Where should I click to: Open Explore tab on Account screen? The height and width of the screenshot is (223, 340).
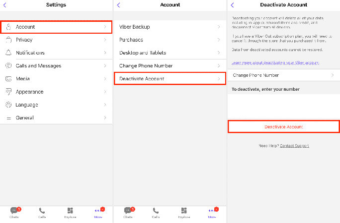pyautogui.click(x=184, y=213)
